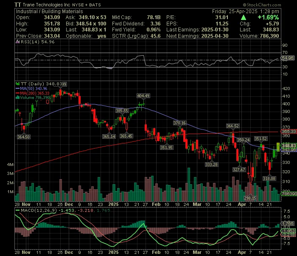Click the Last Earnings date 2025-01-30

[x=215, y=30]
